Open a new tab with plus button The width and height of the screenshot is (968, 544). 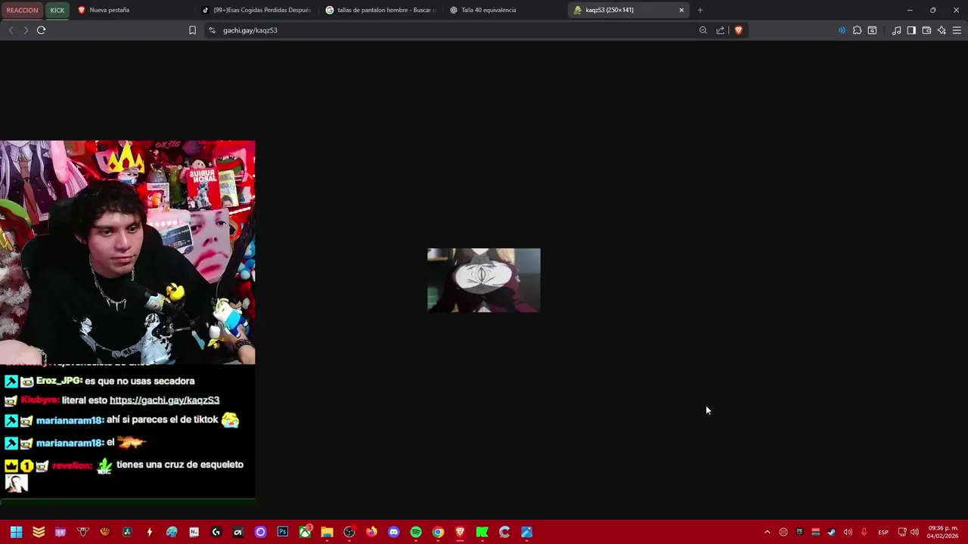point(700,10)
